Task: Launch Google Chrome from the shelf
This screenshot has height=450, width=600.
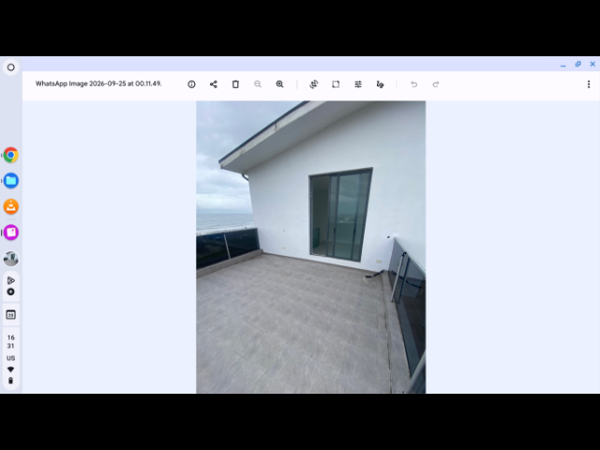Action: coord(10,155)
